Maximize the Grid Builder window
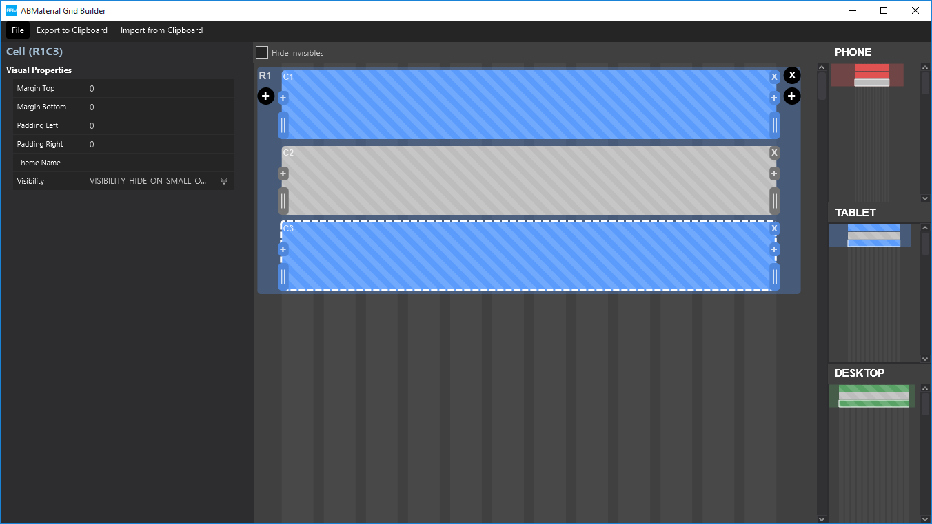 pyautogui.click(x=884, y=10)
